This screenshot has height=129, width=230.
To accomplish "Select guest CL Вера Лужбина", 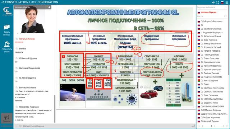I will tap(209, 40).
